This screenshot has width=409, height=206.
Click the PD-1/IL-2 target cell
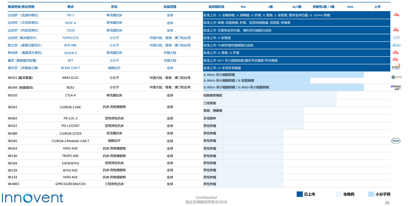tap(71, 118)
